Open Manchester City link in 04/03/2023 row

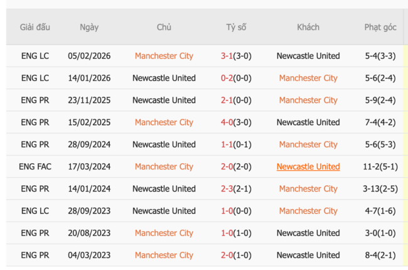point(164,255)
